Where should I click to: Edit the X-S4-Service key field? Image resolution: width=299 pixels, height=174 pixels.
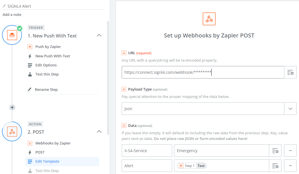147,151
